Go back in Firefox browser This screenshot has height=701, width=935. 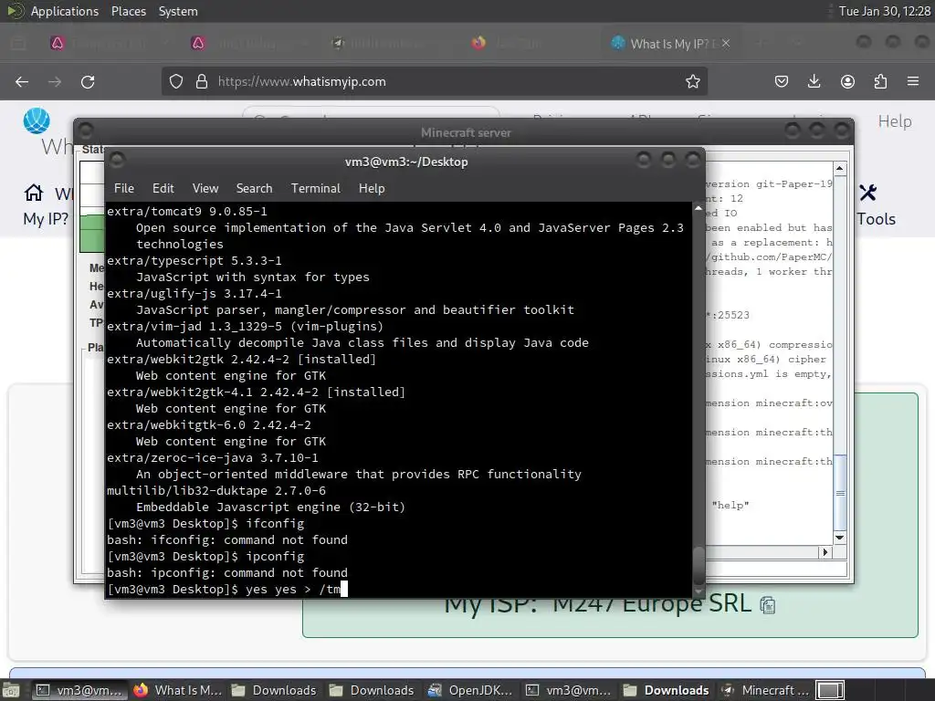(x=22, y=81)
